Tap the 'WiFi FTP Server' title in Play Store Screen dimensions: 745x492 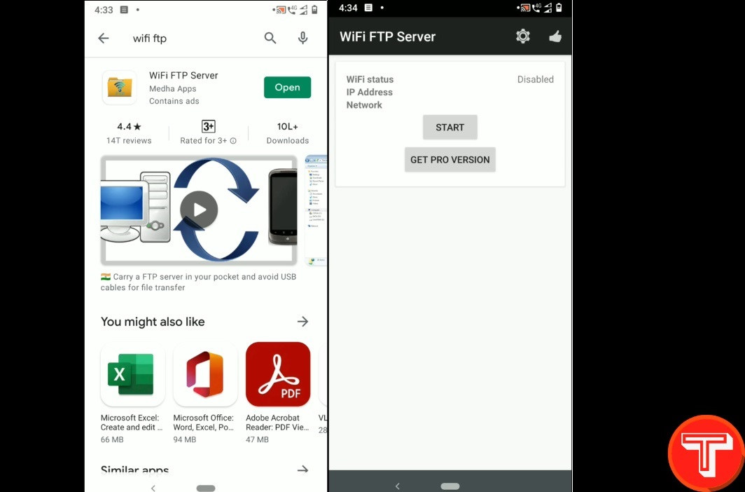(x=183, y=75)
